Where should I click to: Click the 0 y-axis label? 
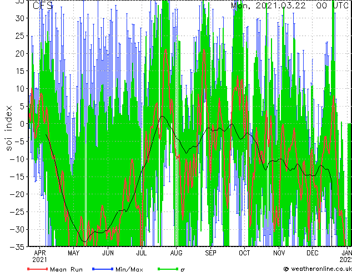tap(22, 124)
